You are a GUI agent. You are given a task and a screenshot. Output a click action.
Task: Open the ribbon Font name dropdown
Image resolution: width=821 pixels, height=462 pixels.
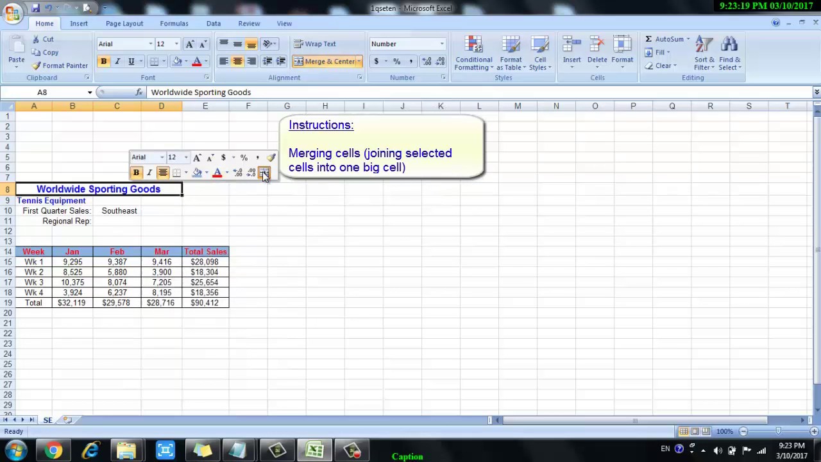[151, 44]
